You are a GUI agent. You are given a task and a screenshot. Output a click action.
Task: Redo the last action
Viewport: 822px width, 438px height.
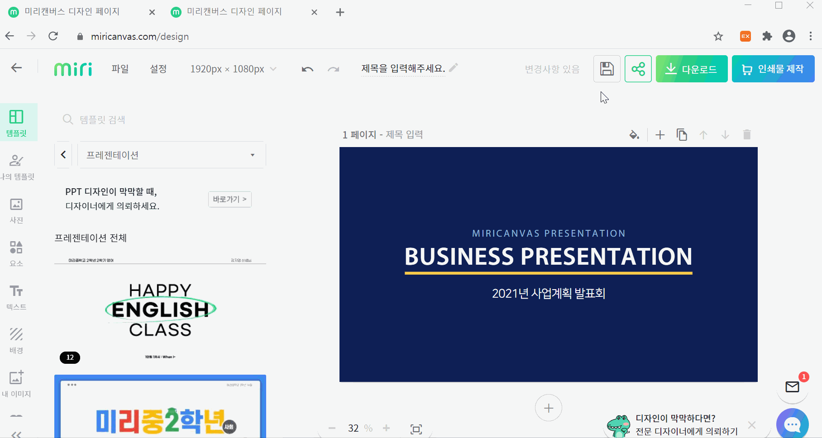334,69
